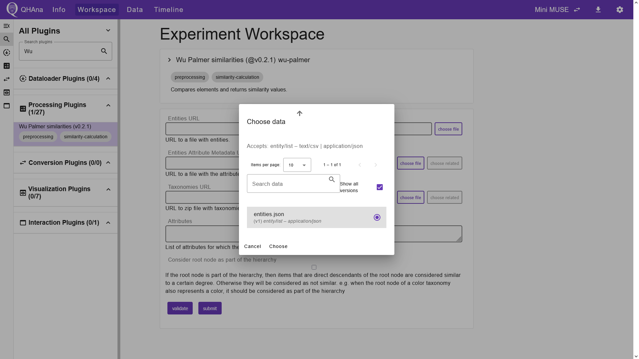Open the settings gear icon

coord(619,10)
